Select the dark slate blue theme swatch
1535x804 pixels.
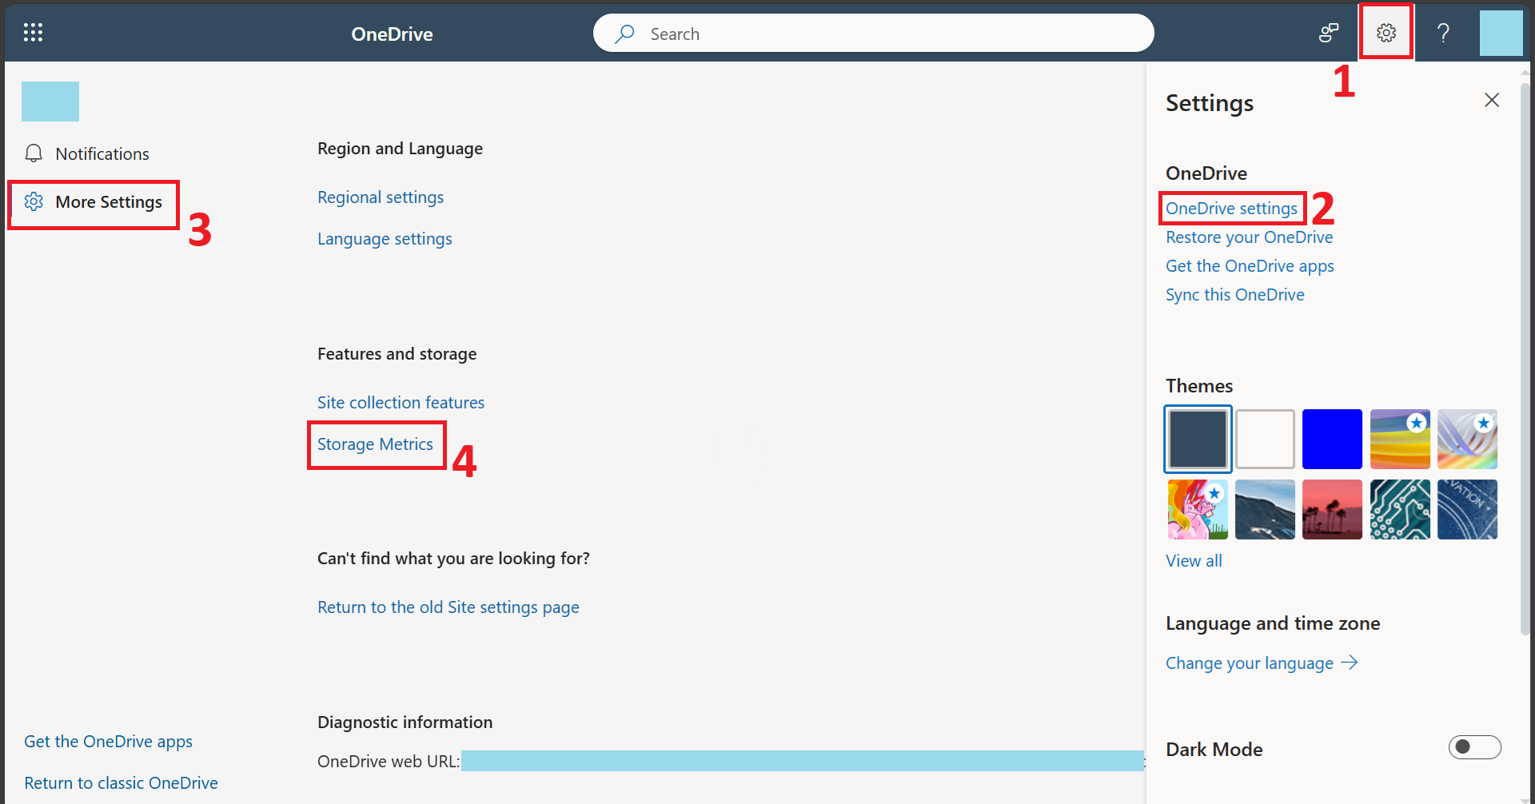coord(1198,440)
